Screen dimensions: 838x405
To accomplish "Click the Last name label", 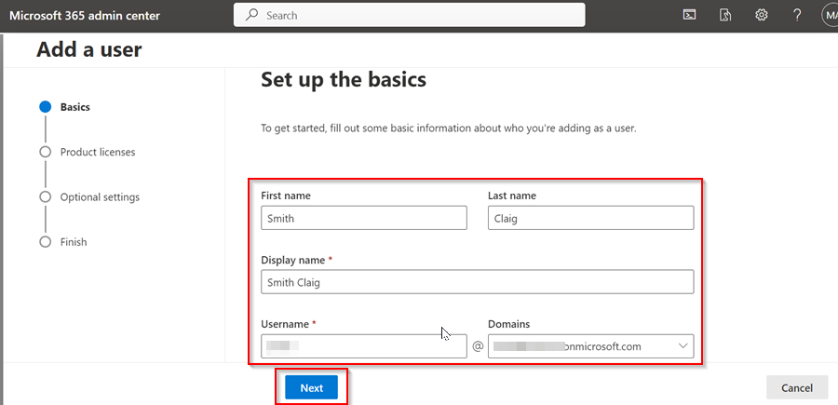I will tap(512, 196).
